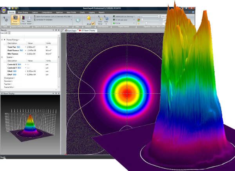The width and height of the screenshot is (235, 171).
Task: Click the Auto Setup icon
Action: tap(99, 20)
